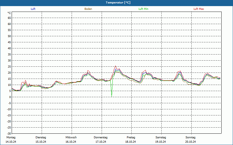Click the 0 y-axis value
The height and width of the screenshot is (145, 233).
pyautogui.click(x=10, y=97)
